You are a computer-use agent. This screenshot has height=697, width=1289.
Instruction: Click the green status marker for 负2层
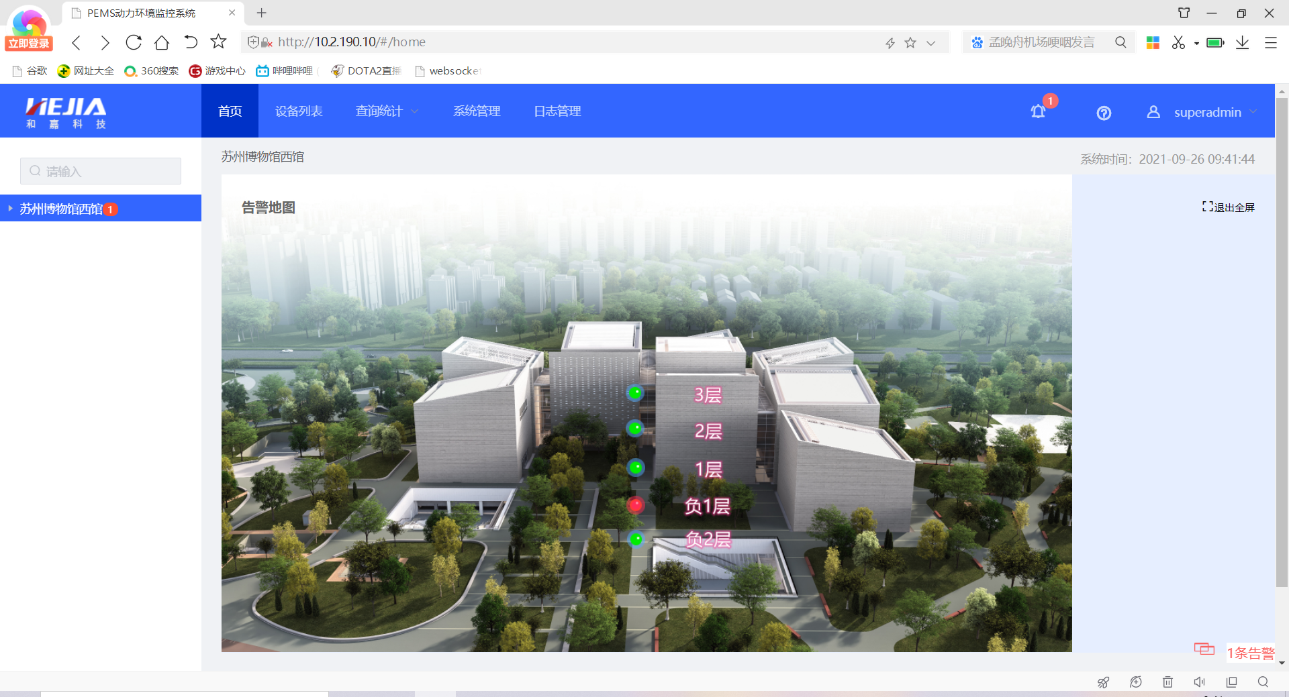pyautogui.click(x=636, y=539)
